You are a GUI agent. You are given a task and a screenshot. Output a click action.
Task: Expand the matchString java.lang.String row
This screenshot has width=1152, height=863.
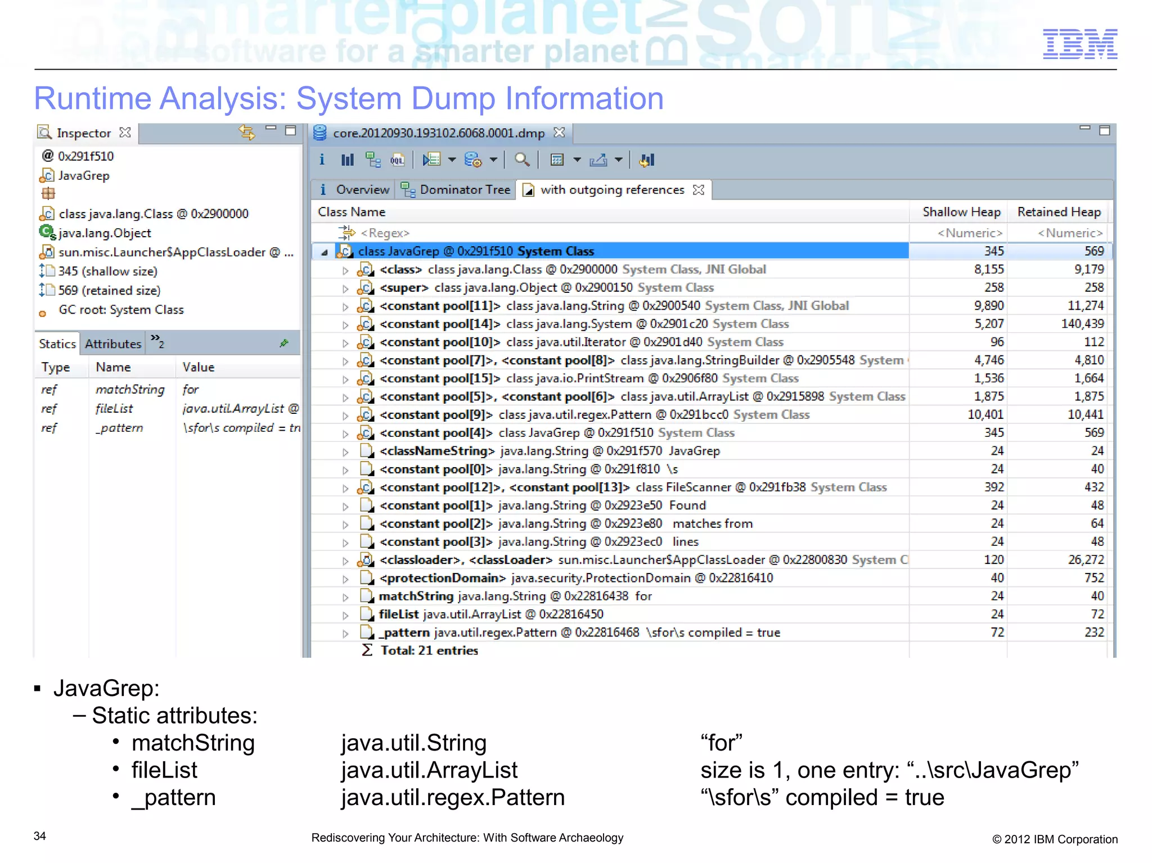345,597
